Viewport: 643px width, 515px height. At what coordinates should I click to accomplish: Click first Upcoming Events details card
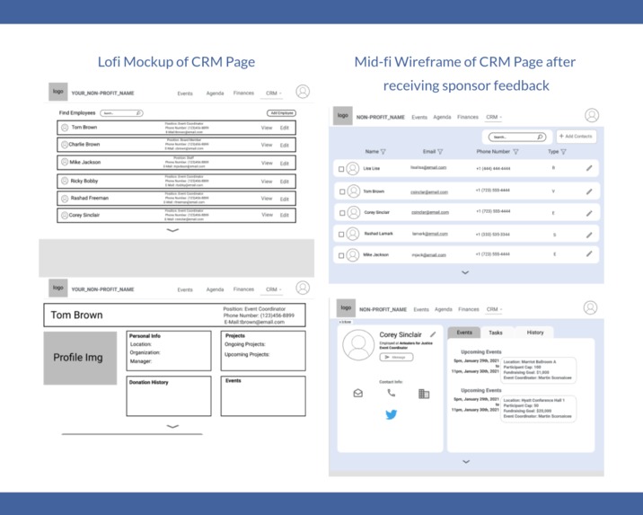click(x=538, y=369)
